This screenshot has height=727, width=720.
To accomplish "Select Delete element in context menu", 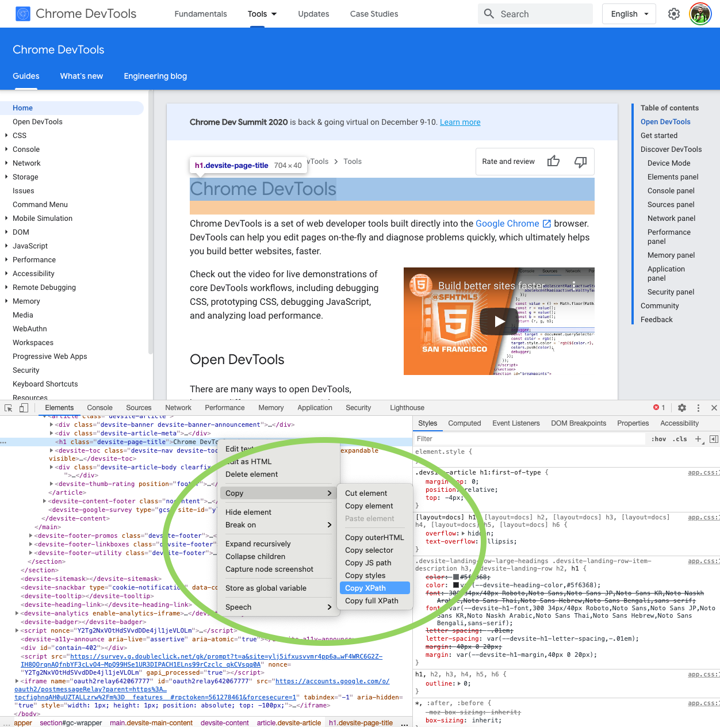I will [x=278, y=474].
